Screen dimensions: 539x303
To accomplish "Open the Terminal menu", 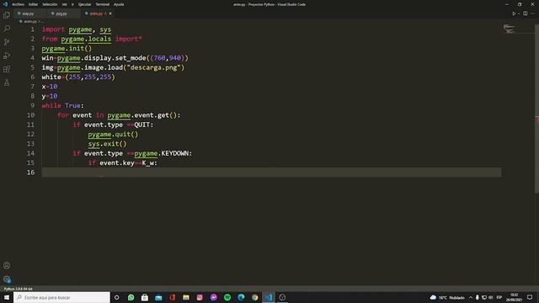I will coord(102,4).
